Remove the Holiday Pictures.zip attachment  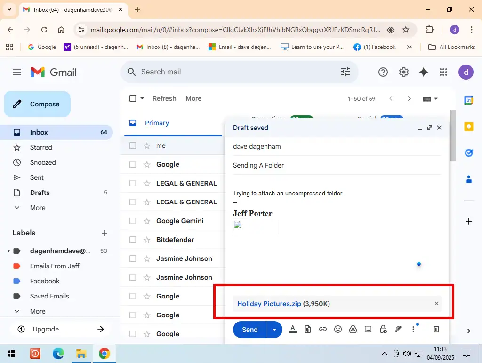pyautogui.click(x=436, y=304)
